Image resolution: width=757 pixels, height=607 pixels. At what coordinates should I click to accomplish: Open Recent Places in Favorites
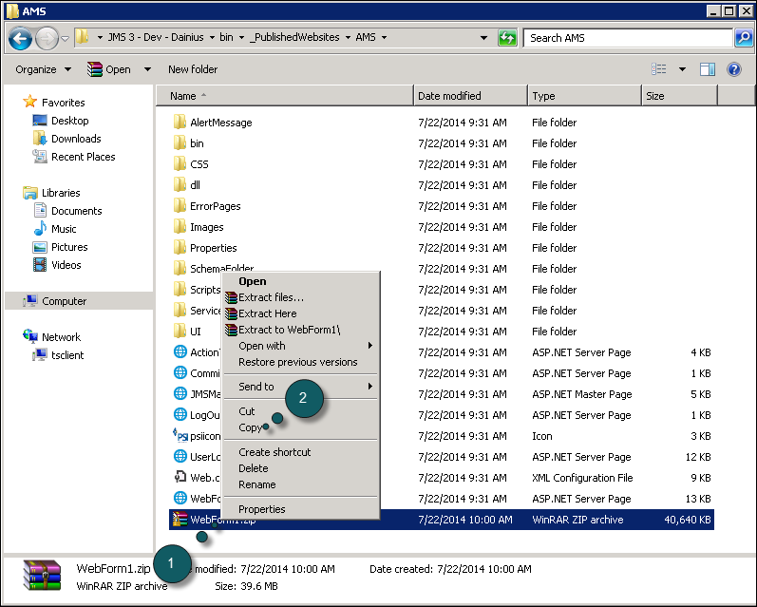[x=83, y=157]
